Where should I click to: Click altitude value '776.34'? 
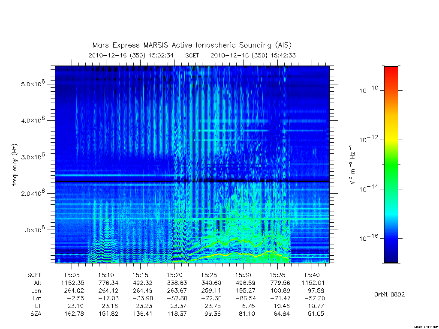click(108, 283)
